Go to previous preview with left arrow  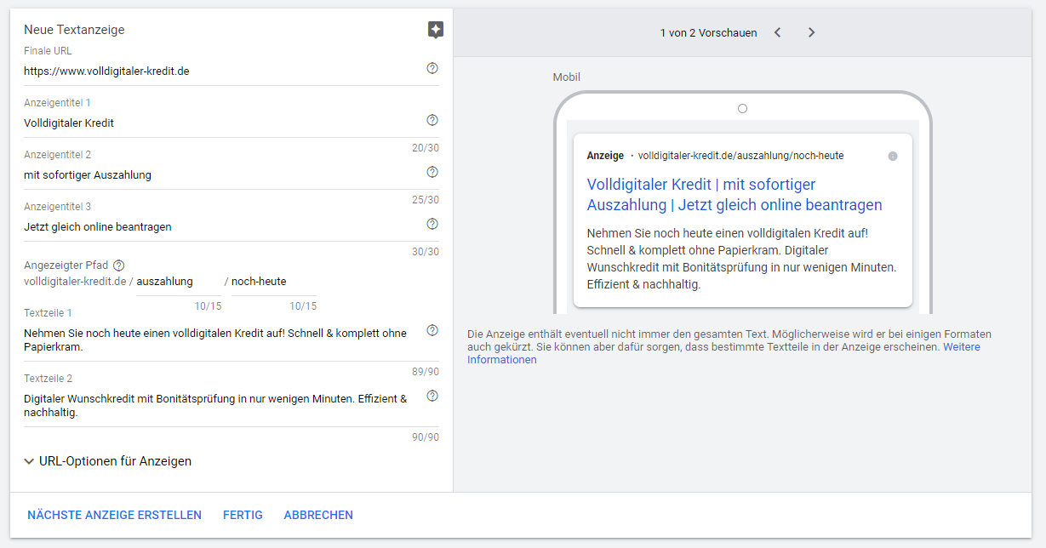point(777,32)
